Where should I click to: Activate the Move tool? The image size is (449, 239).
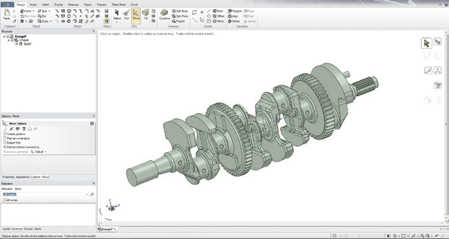coord(136,15)
